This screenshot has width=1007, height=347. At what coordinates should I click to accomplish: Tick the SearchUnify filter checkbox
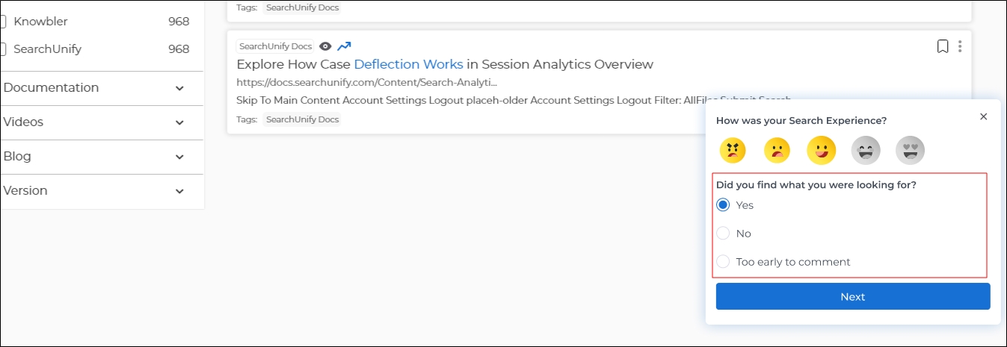click(x=3, y=49)
